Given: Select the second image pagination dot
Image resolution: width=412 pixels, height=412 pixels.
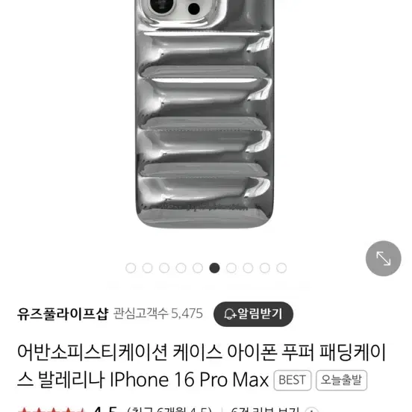Looking at the screenshot, I should pyautogui.click(x=147, y=268).
